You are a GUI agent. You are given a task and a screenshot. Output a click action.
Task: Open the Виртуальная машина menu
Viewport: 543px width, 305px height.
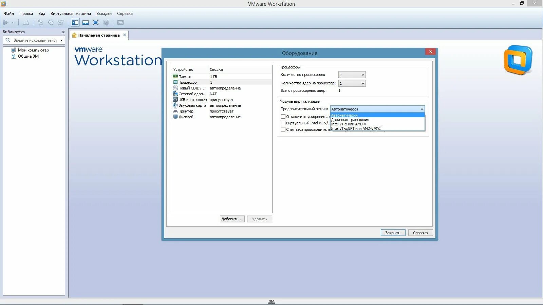71,14
